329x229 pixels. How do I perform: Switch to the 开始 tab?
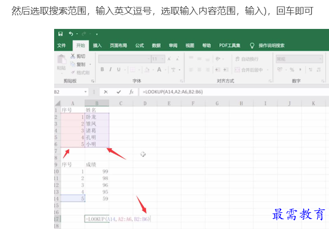point(81,46)
